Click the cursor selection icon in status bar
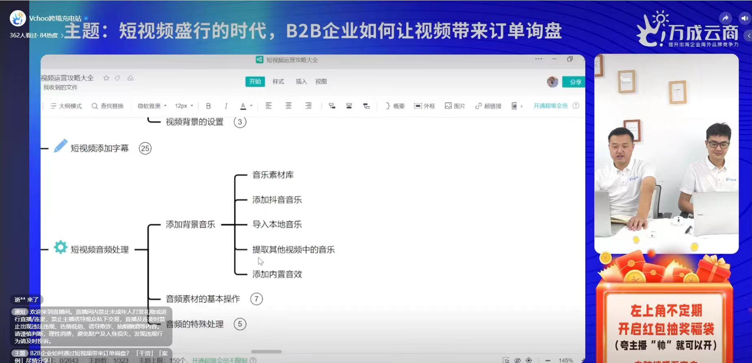The width and height of the screenshot is (752, 363). point(506,360)
